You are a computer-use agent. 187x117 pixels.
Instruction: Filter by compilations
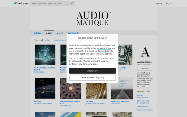click(x=60, y=40)
